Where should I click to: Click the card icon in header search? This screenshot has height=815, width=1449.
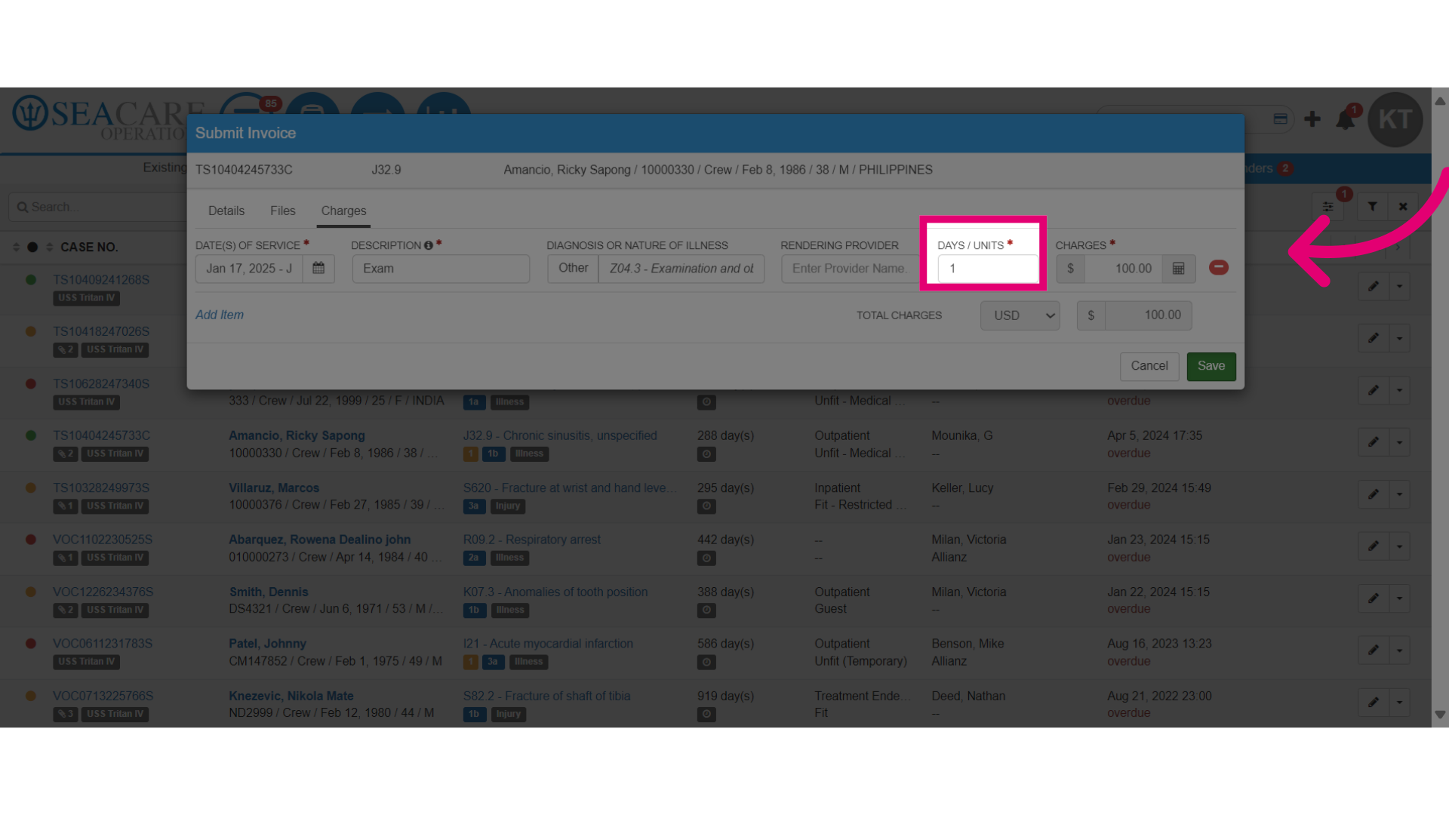(1280, 119)
